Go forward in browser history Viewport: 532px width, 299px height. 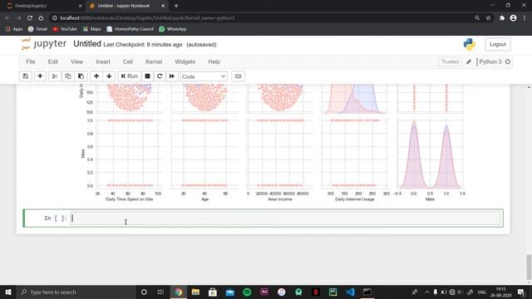(18, 18)
